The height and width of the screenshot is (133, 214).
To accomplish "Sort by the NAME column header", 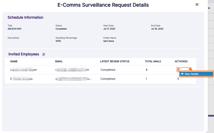I will (x=14, y=61).
